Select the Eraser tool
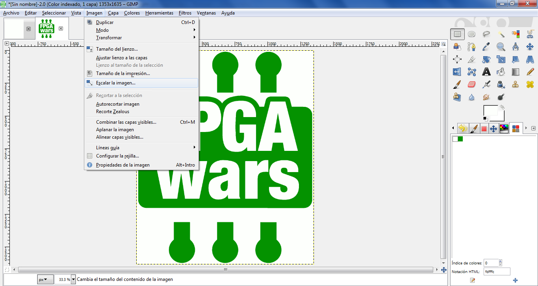 pyautogui.click(x=472, y=84)
